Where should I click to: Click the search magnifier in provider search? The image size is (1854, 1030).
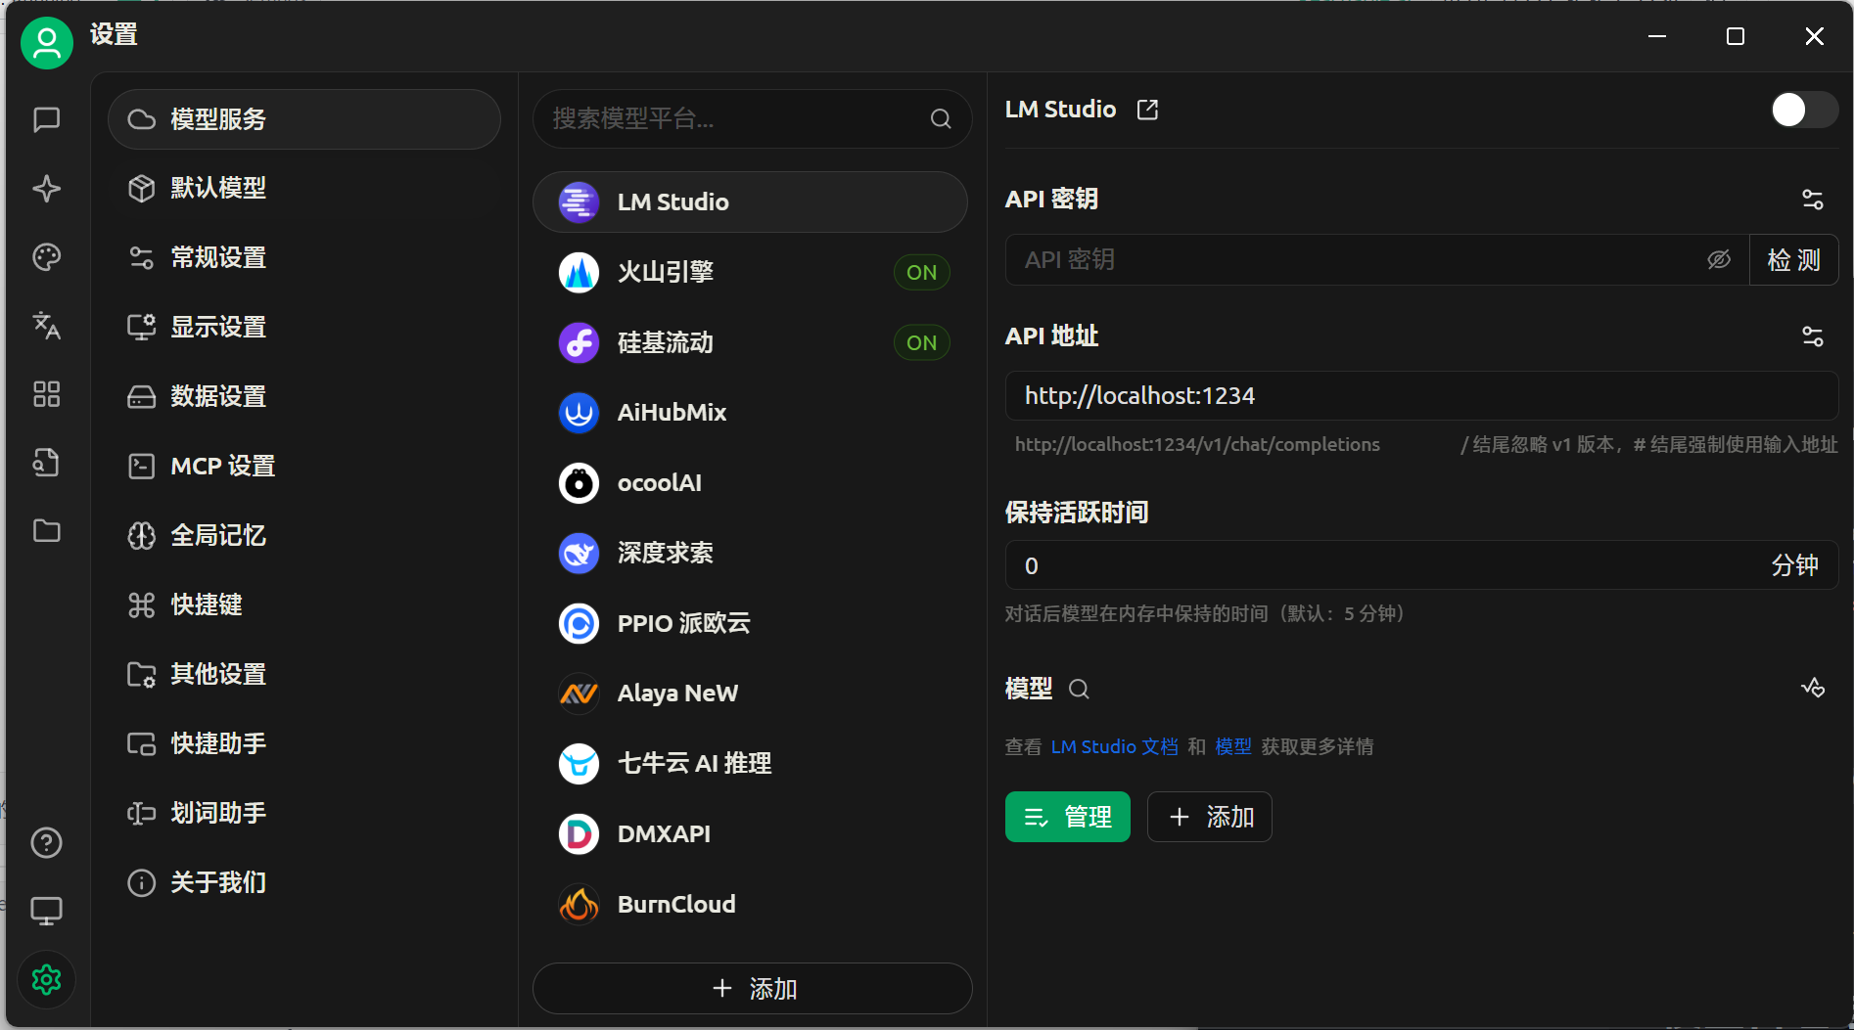click(x=941, y=119)
